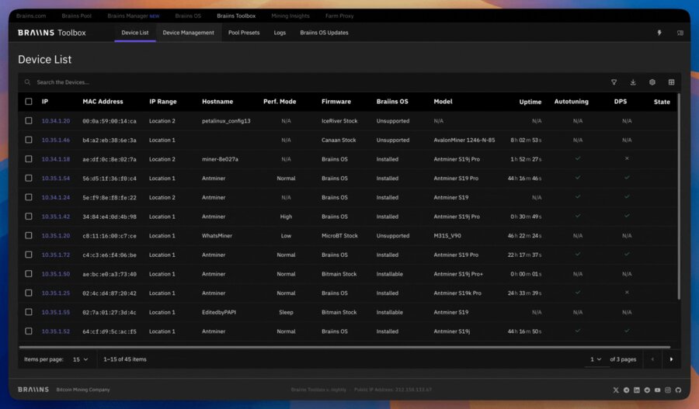Image resolution: width=699 pixels, height=409 pixels.
Task: Open Braiins Pool in top navigation
Action: 77,16
